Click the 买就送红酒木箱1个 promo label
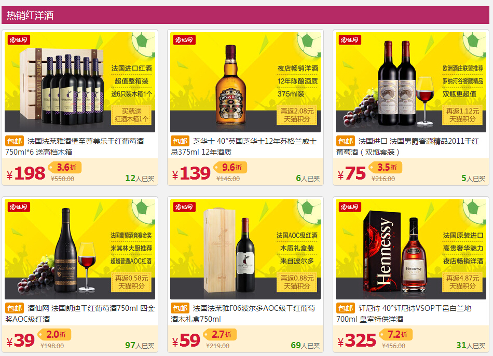Viewport: 493px width, 356px height. (131, 115)
